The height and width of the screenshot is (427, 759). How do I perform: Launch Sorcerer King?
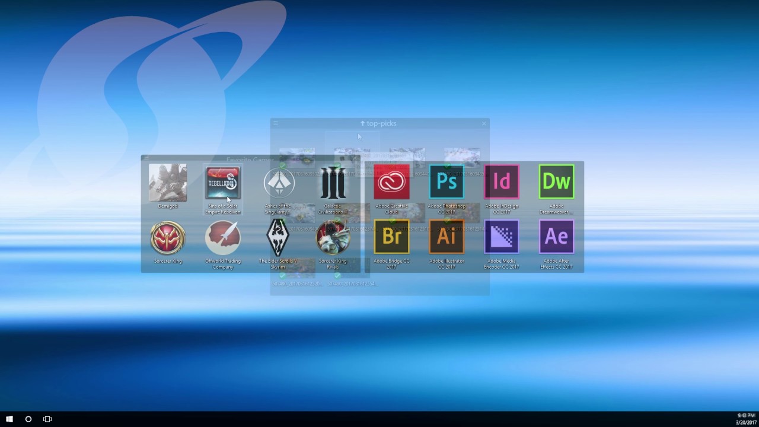tap(168, 236)
